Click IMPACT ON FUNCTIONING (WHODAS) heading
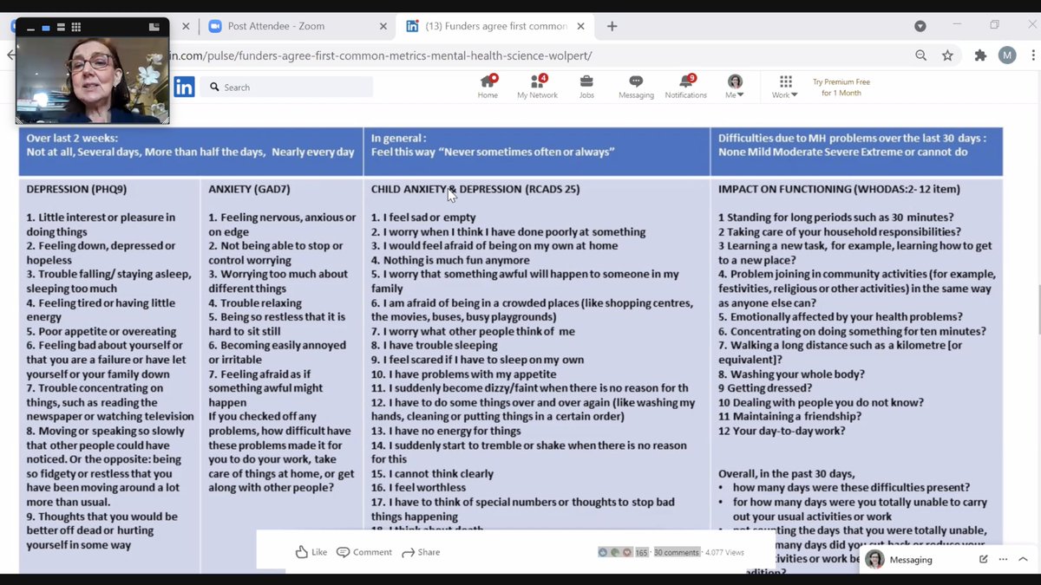The image size is (1041, 585). [x=839, y=188]
